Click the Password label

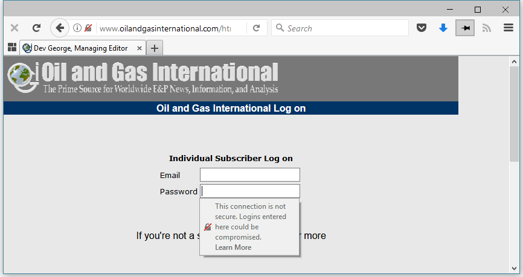pos(178,192)
